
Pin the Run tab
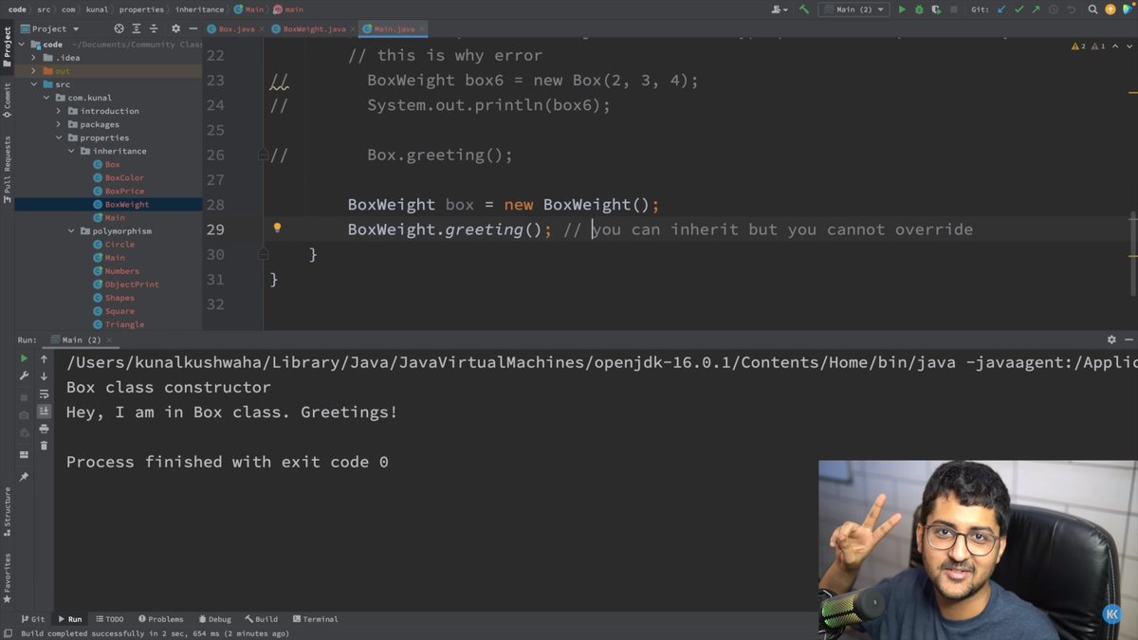coord(24,477)
